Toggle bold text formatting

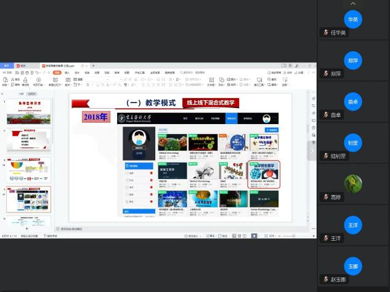pyautogui.click(x=87, y=84)
